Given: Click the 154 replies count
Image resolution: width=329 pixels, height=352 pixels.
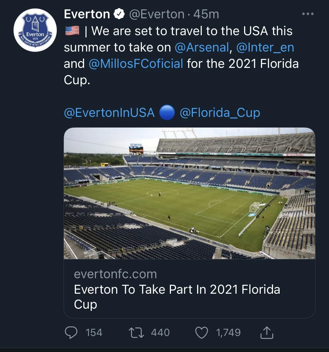Looking at the screenshot, I should point(94,333).
